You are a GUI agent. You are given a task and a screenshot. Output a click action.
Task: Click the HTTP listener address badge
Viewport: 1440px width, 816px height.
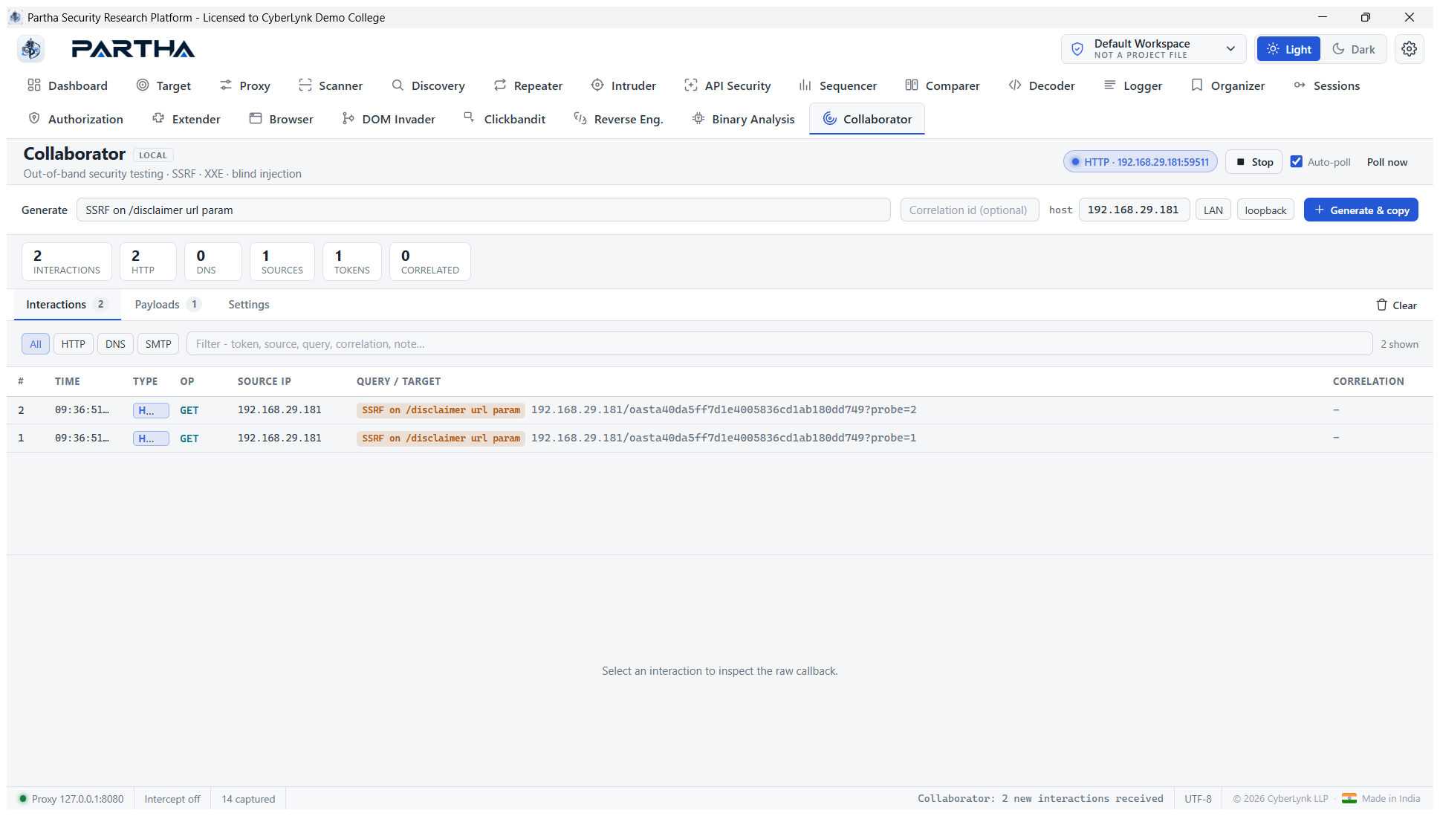point(1141,162)
